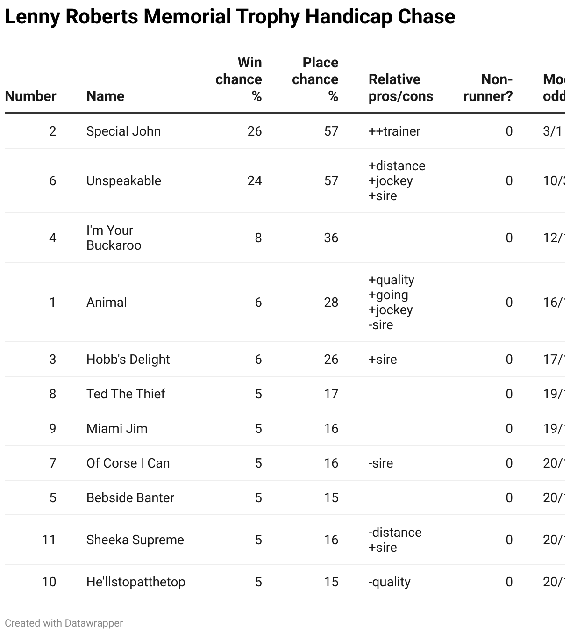Click the 'Unspeakable' horse name
The image size is (570, 634).
pos(123,181)
